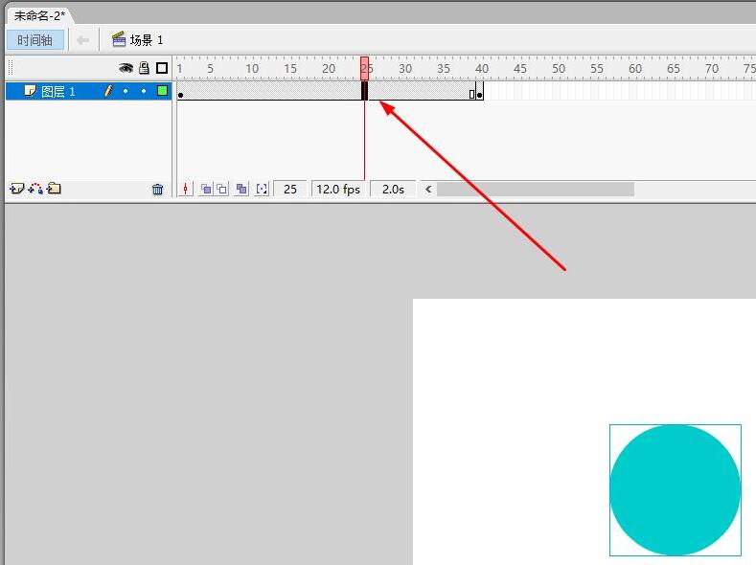Click the 场景 1 clapperboard icon

(x=119, y=39)
